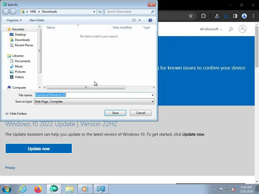This screenshot has width=259, height=194.
Task: Click New folder button
Action: click(37, 20)
